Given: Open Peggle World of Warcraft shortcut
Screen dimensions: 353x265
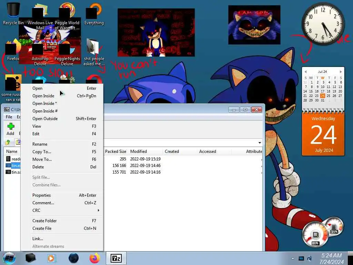Looking at the screenshot, I should [67, 17].
